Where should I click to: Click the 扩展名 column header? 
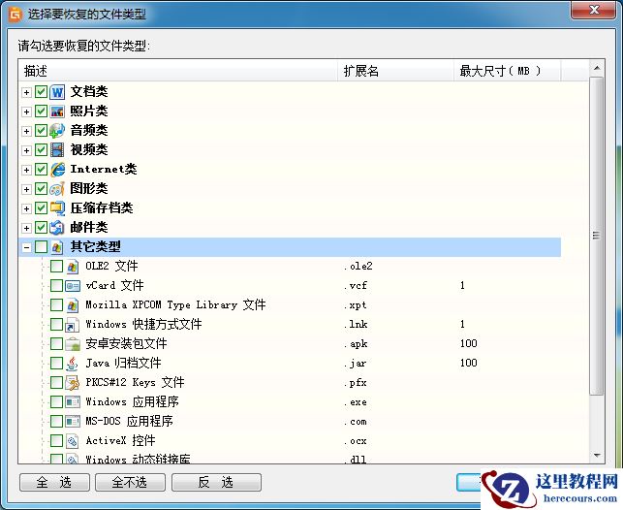[x=395, y=71]
